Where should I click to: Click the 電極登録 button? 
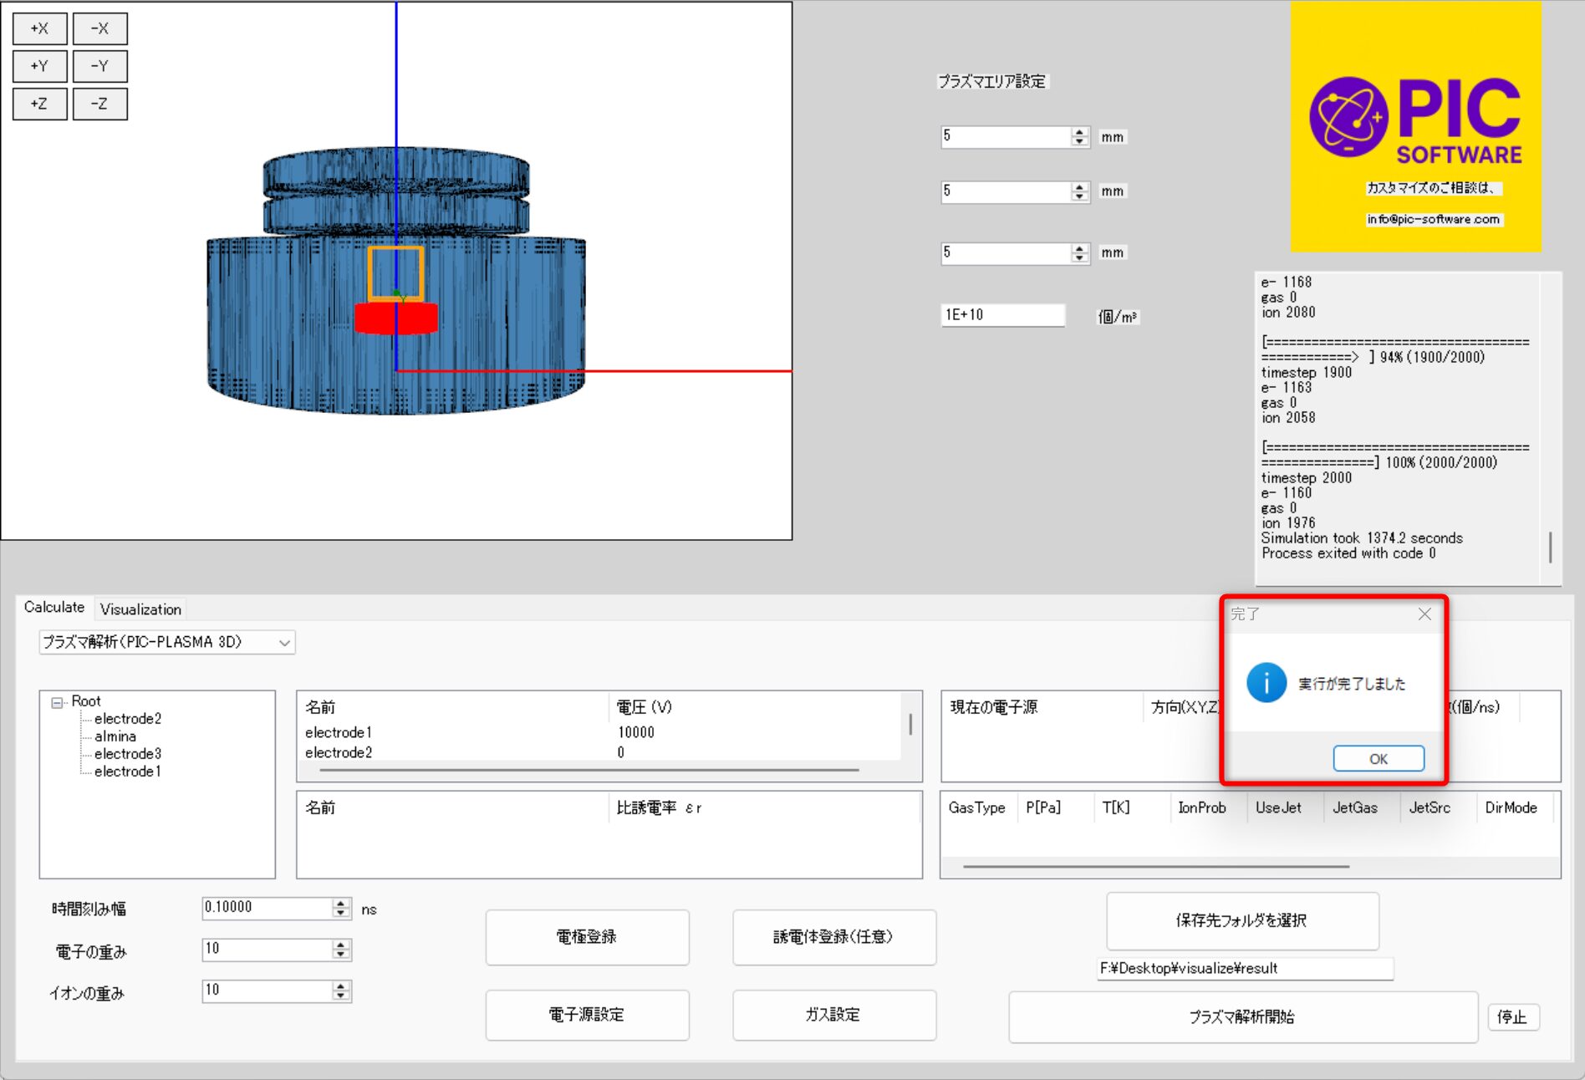click(587, 937)
